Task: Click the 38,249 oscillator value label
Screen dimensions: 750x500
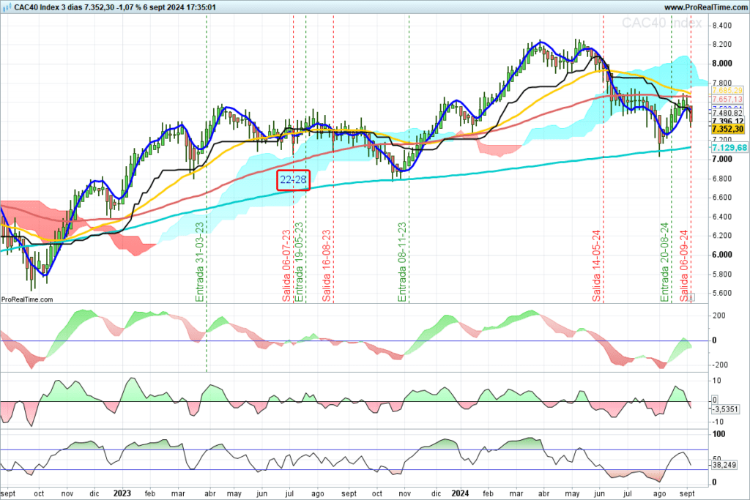Action: click(x=724, y=465)
